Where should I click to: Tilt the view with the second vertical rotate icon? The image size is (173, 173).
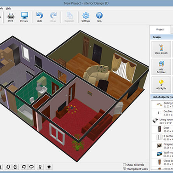pos(15,167)
